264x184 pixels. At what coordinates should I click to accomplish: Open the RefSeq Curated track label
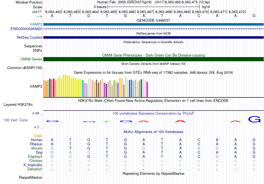[x=29, y=38]
